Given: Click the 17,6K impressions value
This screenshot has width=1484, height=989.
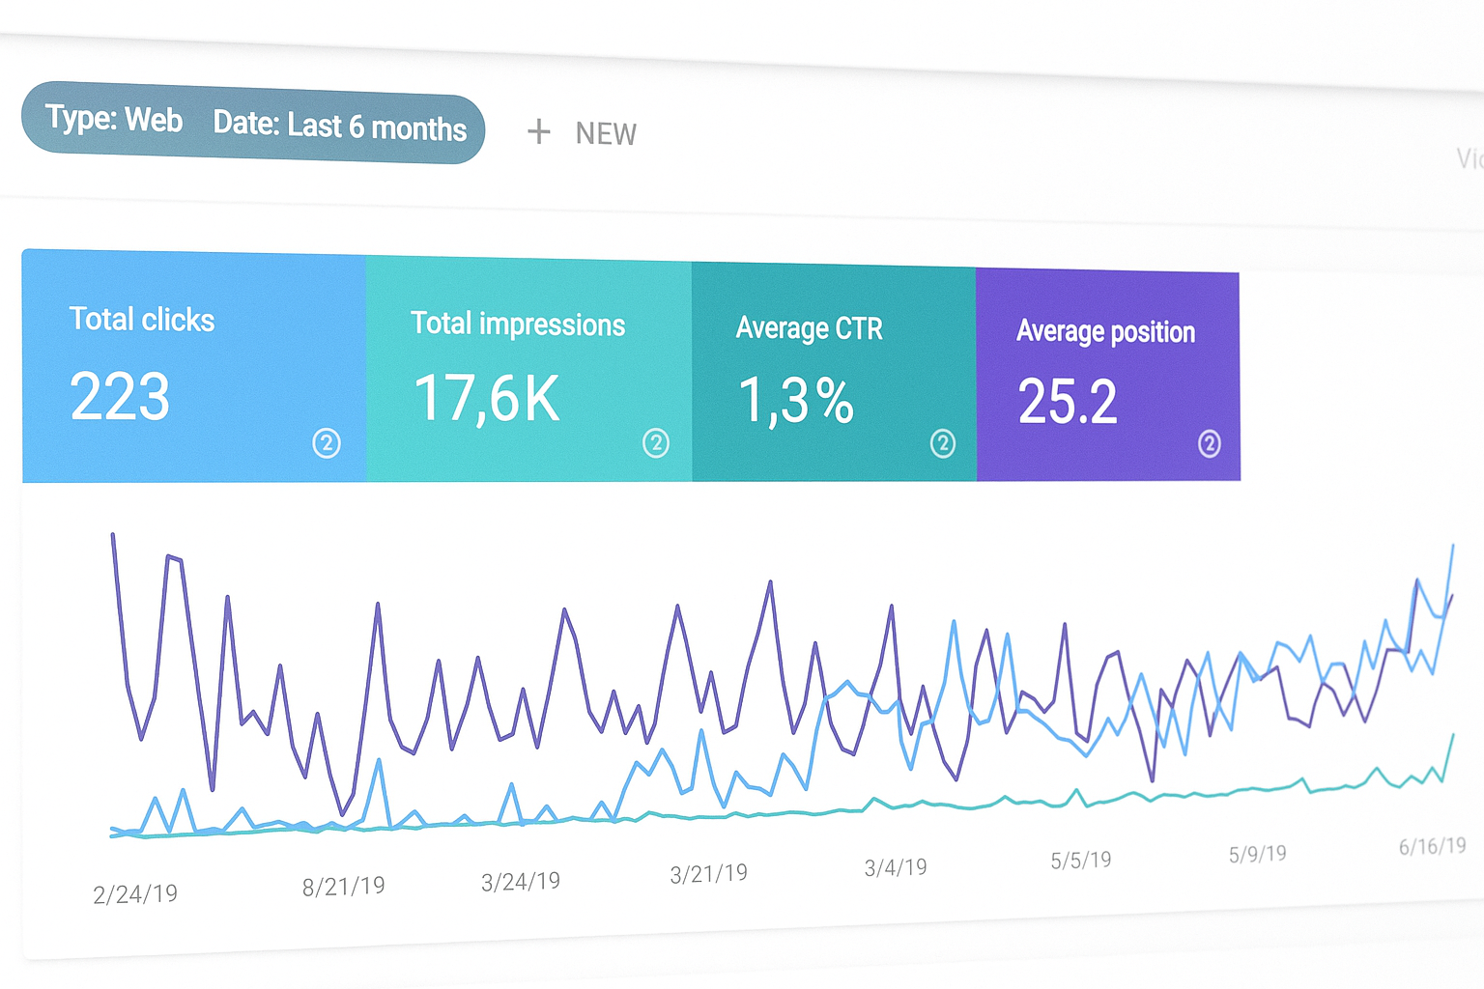Looking at the screenshot, I should 487,399.
